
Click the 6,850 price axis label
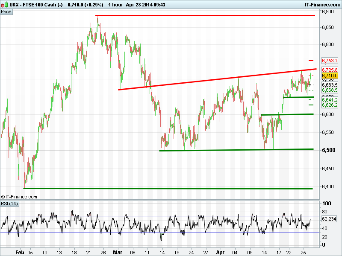[x=328, y=27]
